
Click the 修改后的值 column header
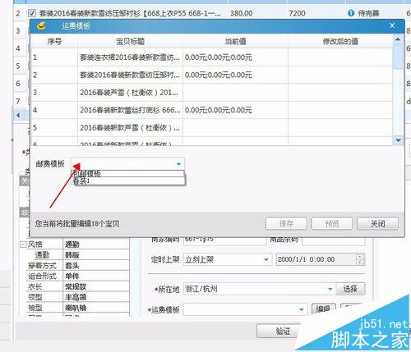(x=340, y=42)
